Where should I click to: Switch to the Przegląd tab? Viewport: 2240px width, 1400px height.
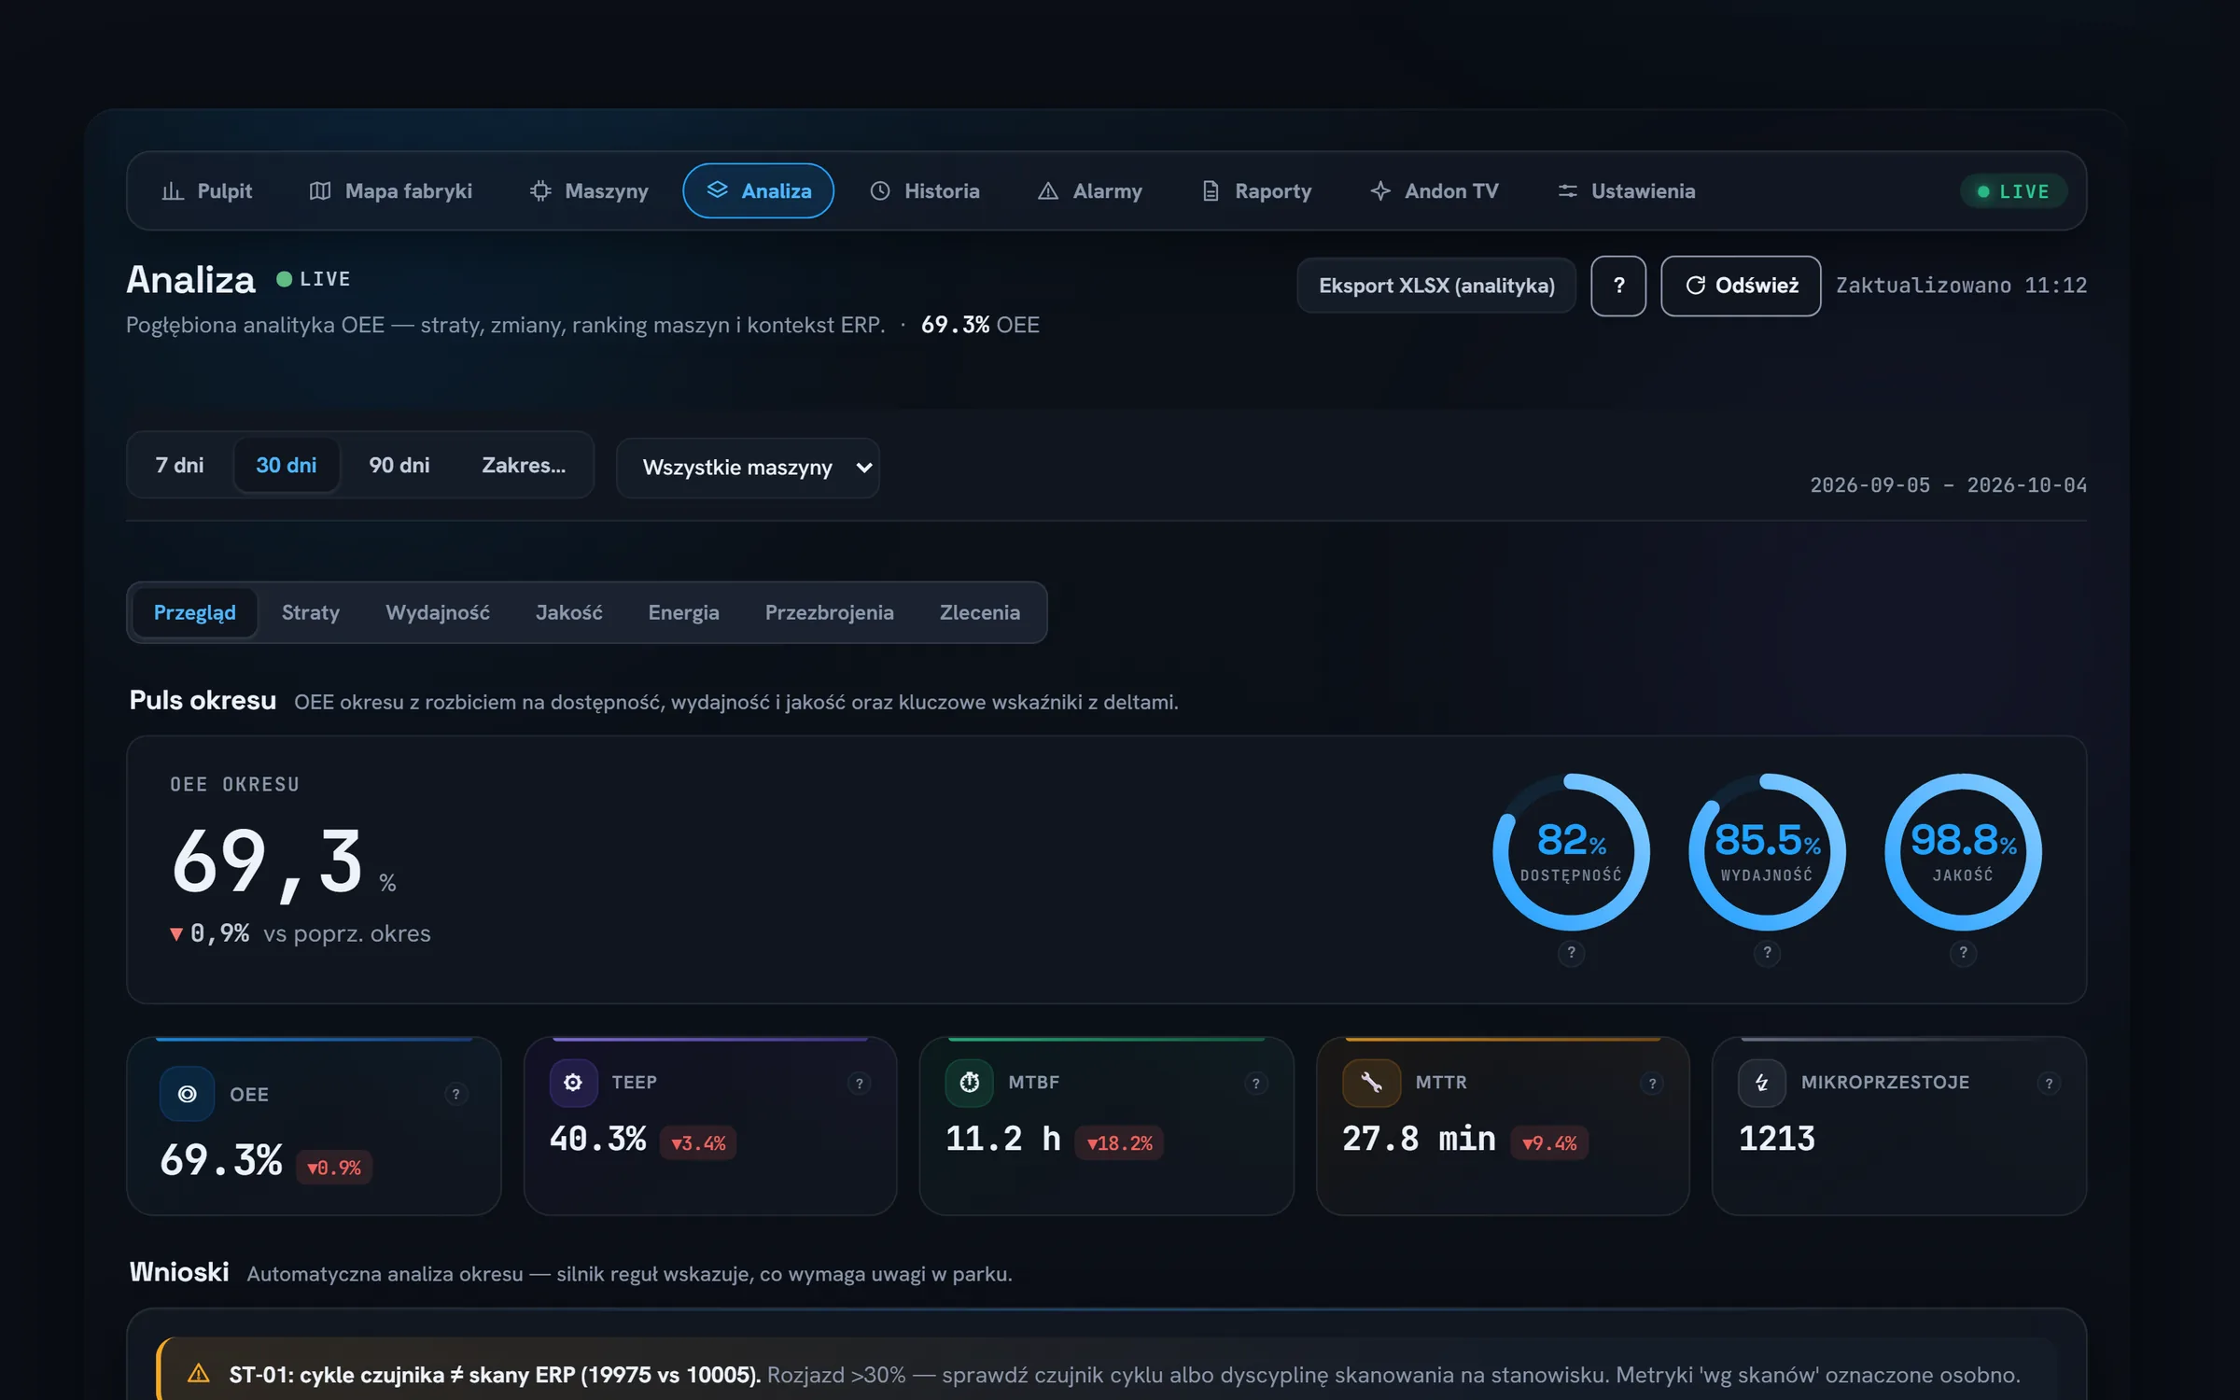194,612
